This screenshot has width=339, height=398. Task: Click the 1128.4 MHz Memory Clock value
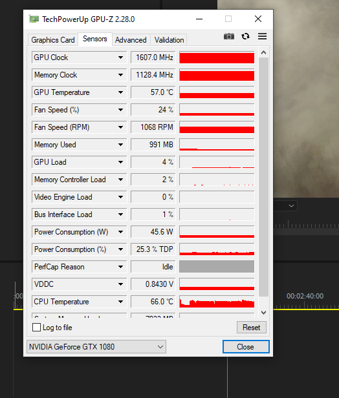(153, 75)
